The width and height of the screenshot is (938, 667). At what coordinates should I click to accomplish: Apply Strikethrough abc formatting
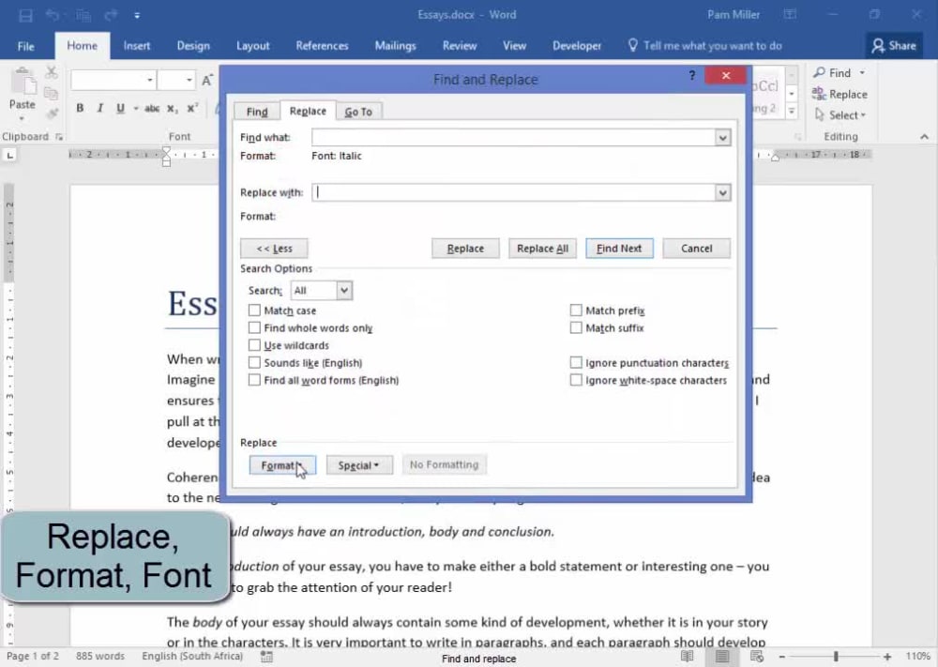152,108
